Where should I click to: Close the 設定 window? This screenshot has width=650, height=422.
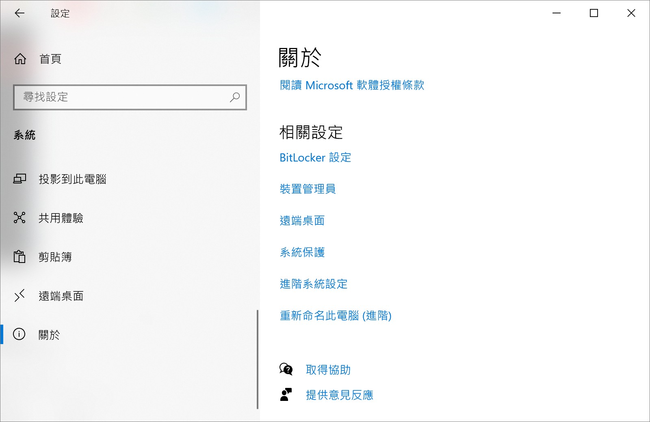(x=631, y=13)
